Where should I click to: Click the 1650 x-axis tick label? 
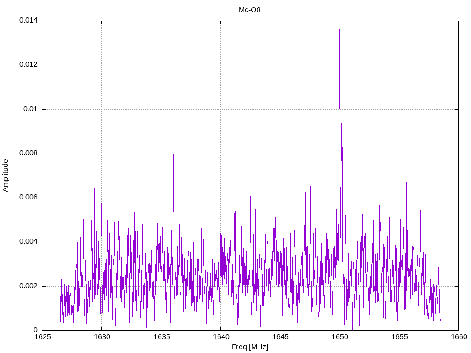pyautogui.click(x=339, y=337)
